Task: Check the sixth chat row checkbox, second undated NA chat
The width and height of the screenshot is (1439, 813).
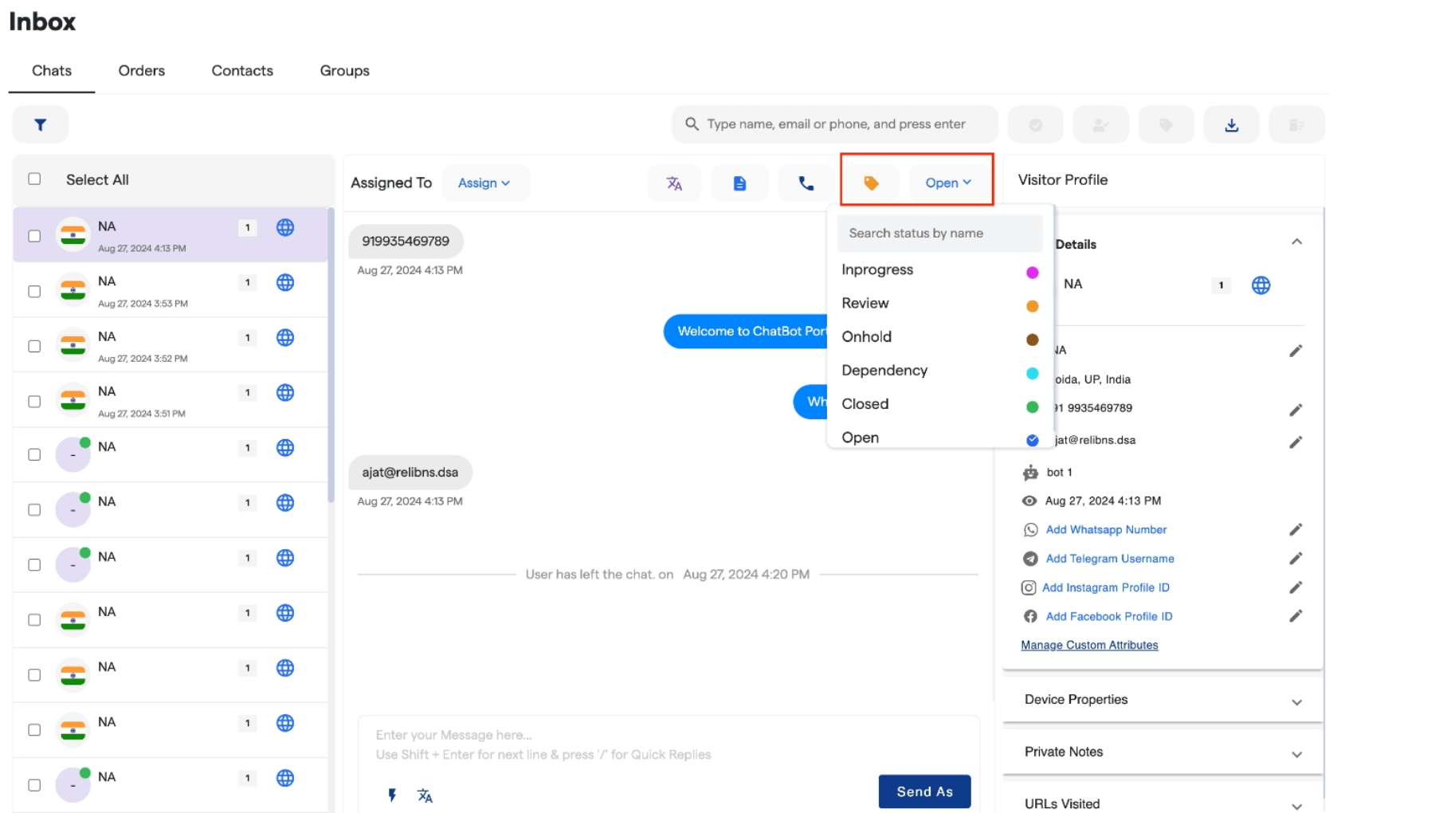Action: click(34, 509)
